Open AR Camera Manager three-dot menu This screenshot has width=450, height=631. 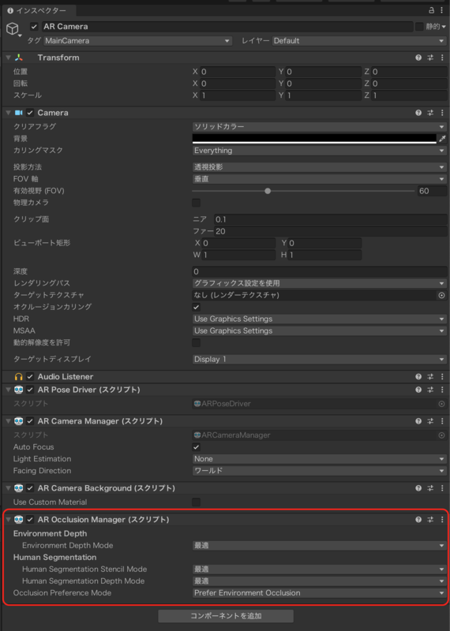(x=442, y=421)
